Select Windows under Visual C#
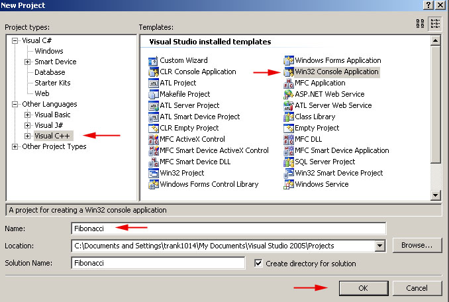Viewport: 449px width, 302px height. point(49,51)
